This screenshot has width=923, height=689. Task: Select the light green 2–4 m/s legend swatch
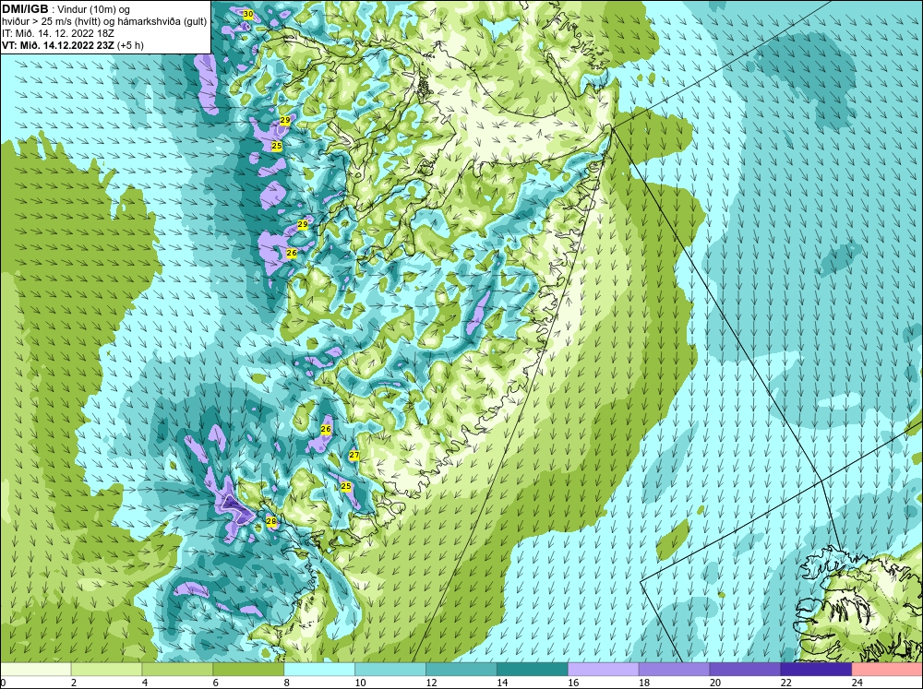(106, 669)
